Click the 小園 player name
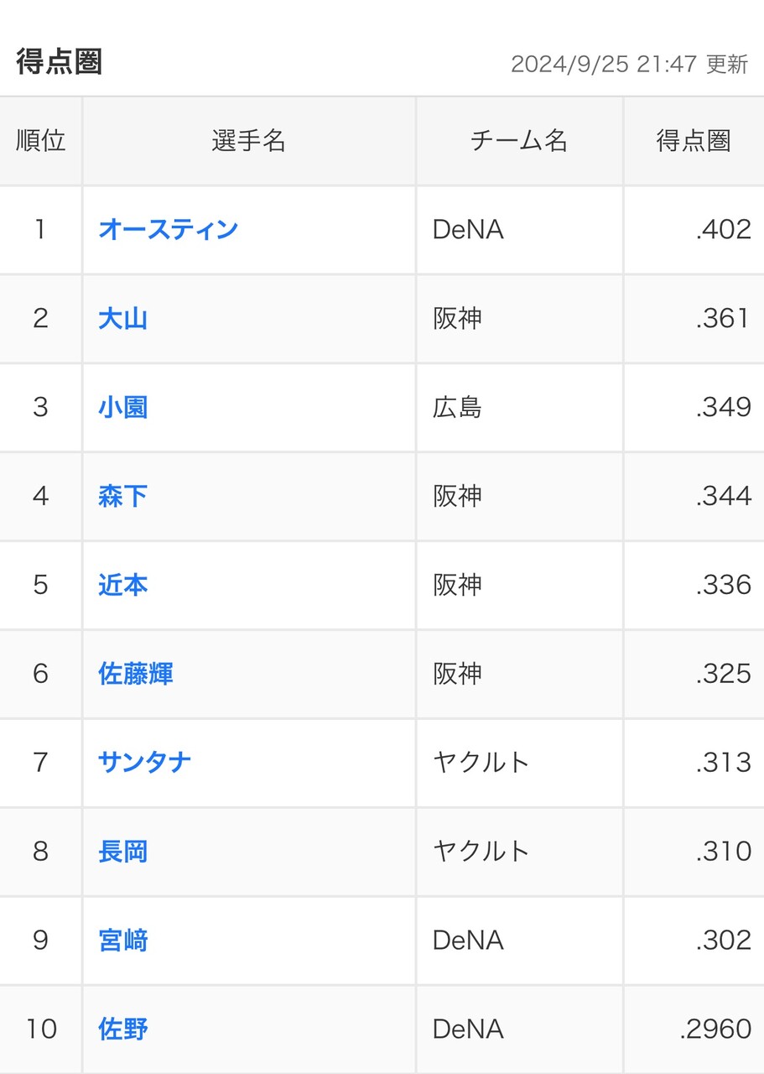The width and height of the screenshot is (764, 1074). [x=123, y=408]
